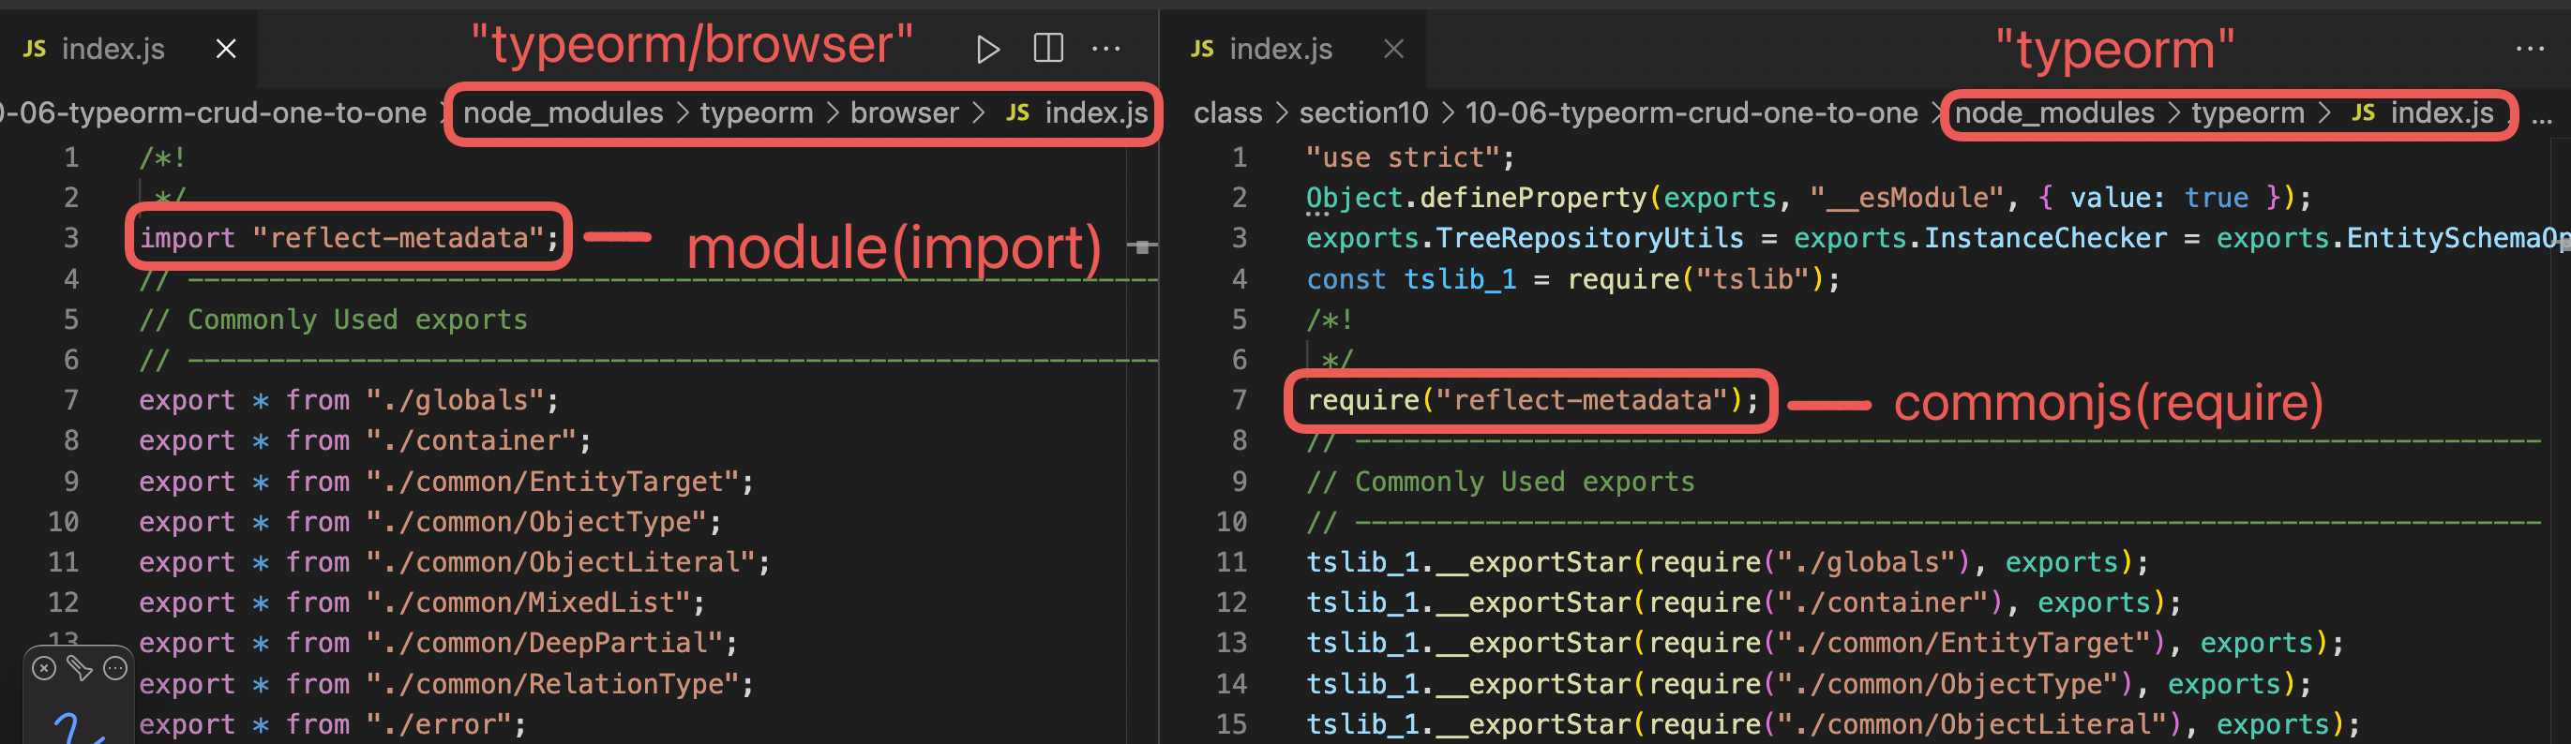2571x744 pixels.
Task: Split the left editor with split icon
Action: tap(1048, 48)
